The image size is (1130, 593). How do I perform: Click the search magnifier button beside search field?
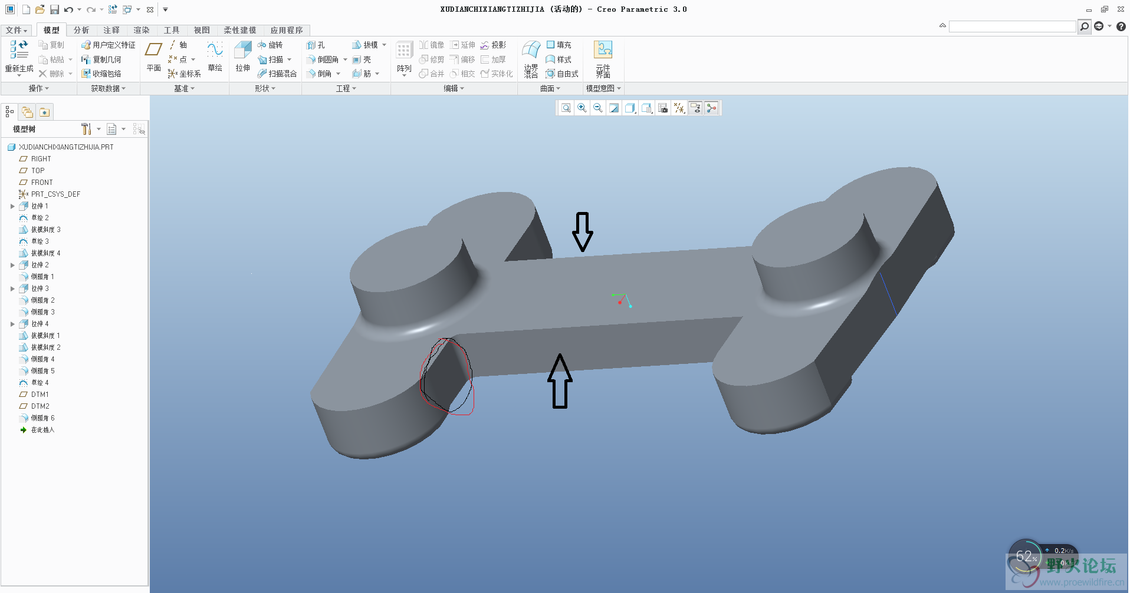(1084, 26)
